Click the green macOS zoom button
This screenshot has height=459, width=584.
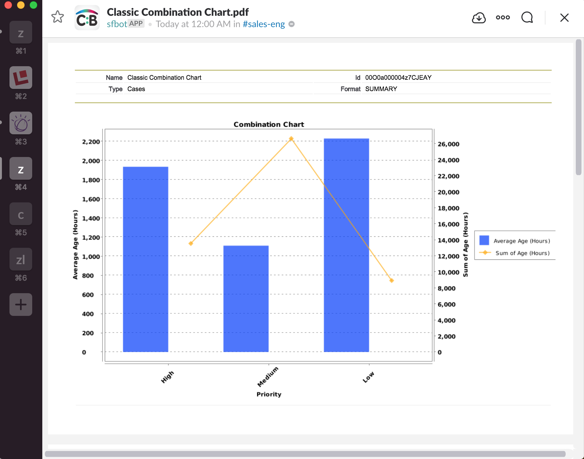click(33, 5)
